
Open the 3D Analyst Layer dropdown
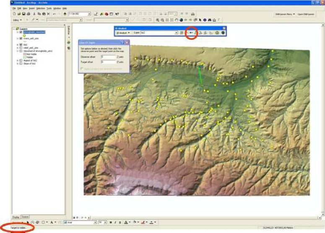click(x=176, y=33)
